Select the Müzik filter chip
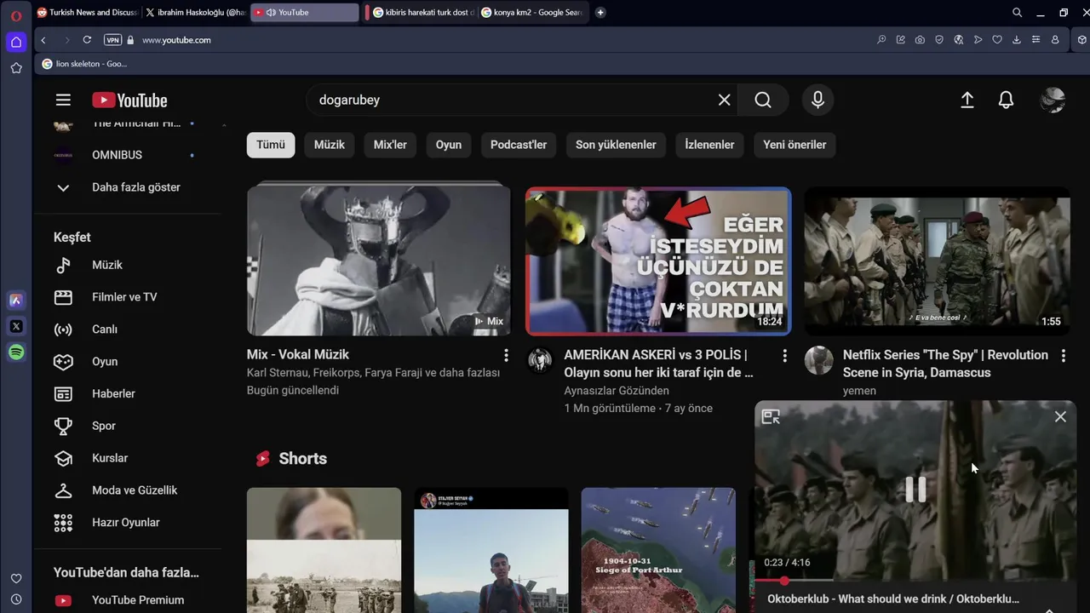 point(330,145)
